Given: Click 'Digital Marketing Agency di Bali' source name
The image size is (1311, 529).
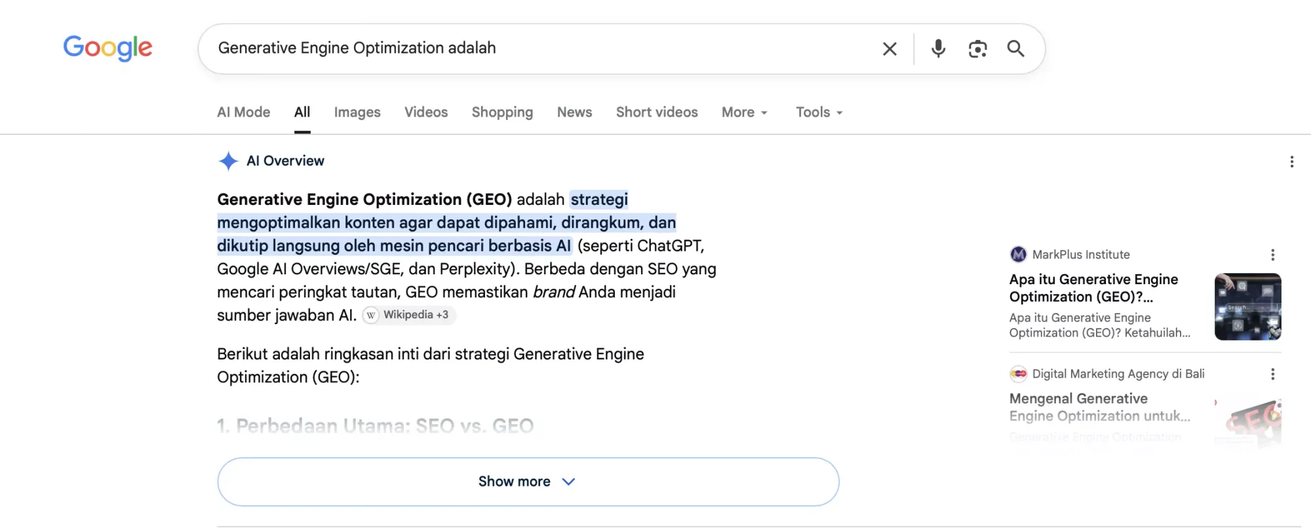Looking at the screenshot, I should (x=1118, y=374).
